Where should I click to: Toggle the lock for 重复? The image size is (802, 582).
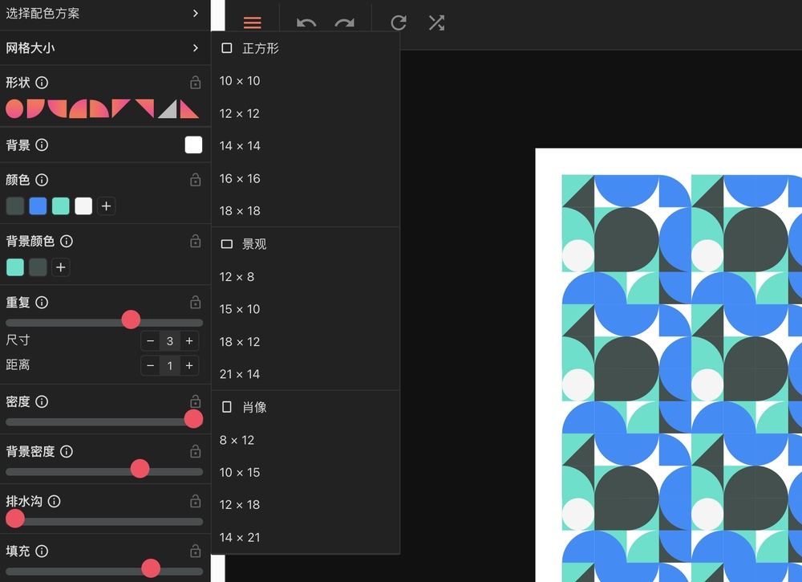(x=196, y=303)
